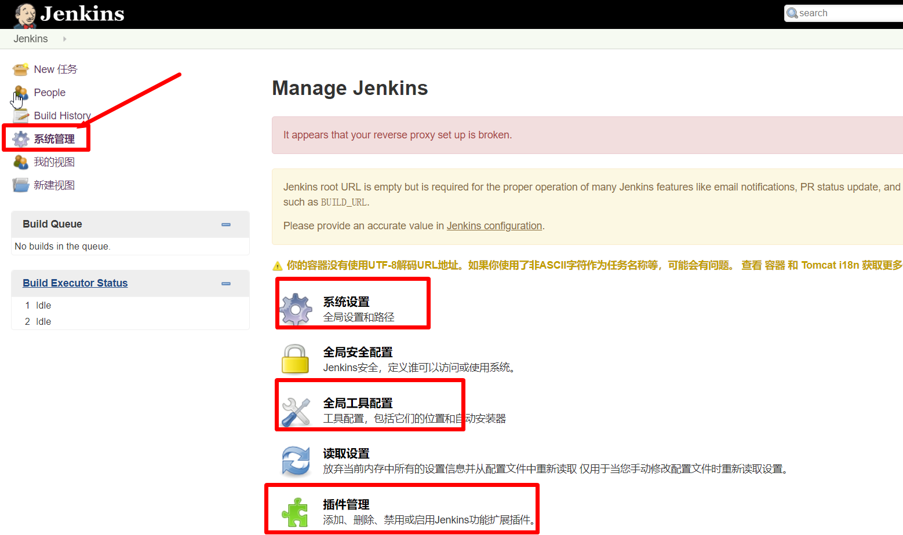This screenshot has width=903, height=535.
Task: Click the 我的视图 icon
Action: coord(21,162)
